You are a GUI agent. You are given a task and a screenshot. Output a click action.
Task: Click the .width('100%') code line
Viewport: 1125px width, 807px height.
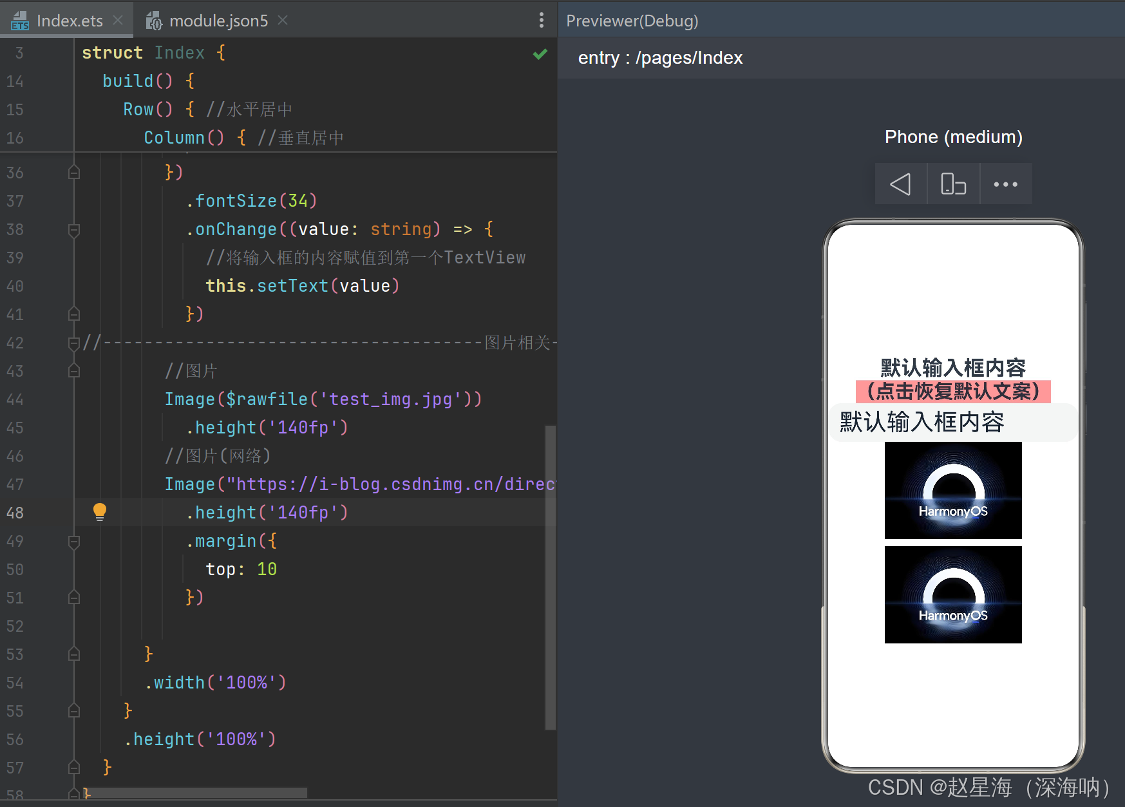[215, 683]
